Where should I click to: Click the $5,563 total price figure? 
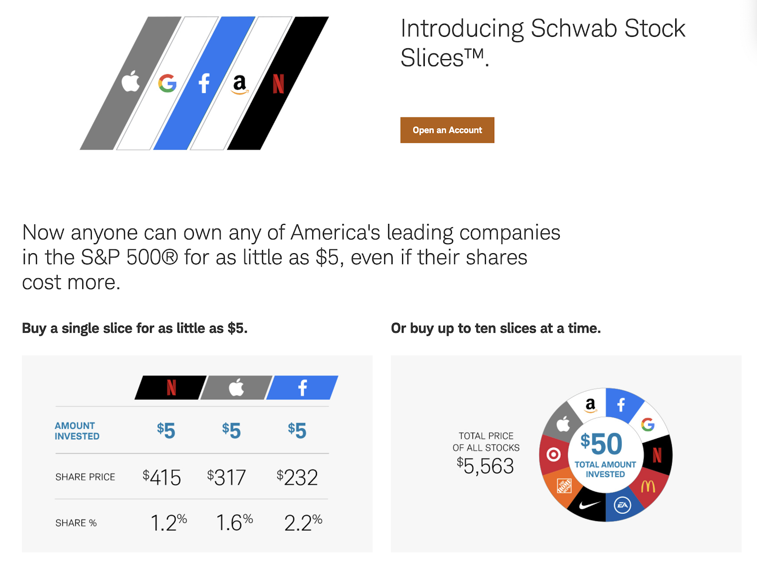click(x=485, y=466)
